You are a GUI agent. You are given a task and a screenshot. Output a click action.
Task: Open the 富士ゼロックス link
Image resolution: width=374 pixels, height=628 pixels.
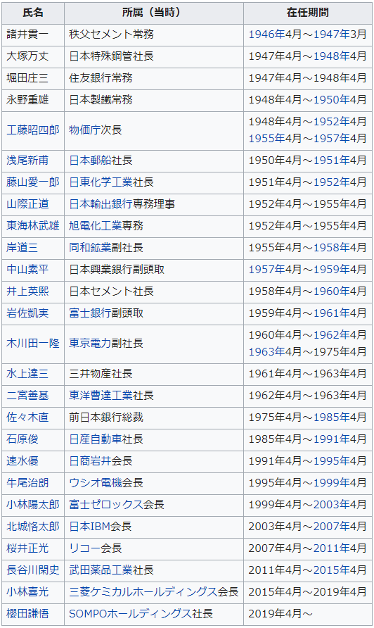pyautogui.click(x=106, y=505)
